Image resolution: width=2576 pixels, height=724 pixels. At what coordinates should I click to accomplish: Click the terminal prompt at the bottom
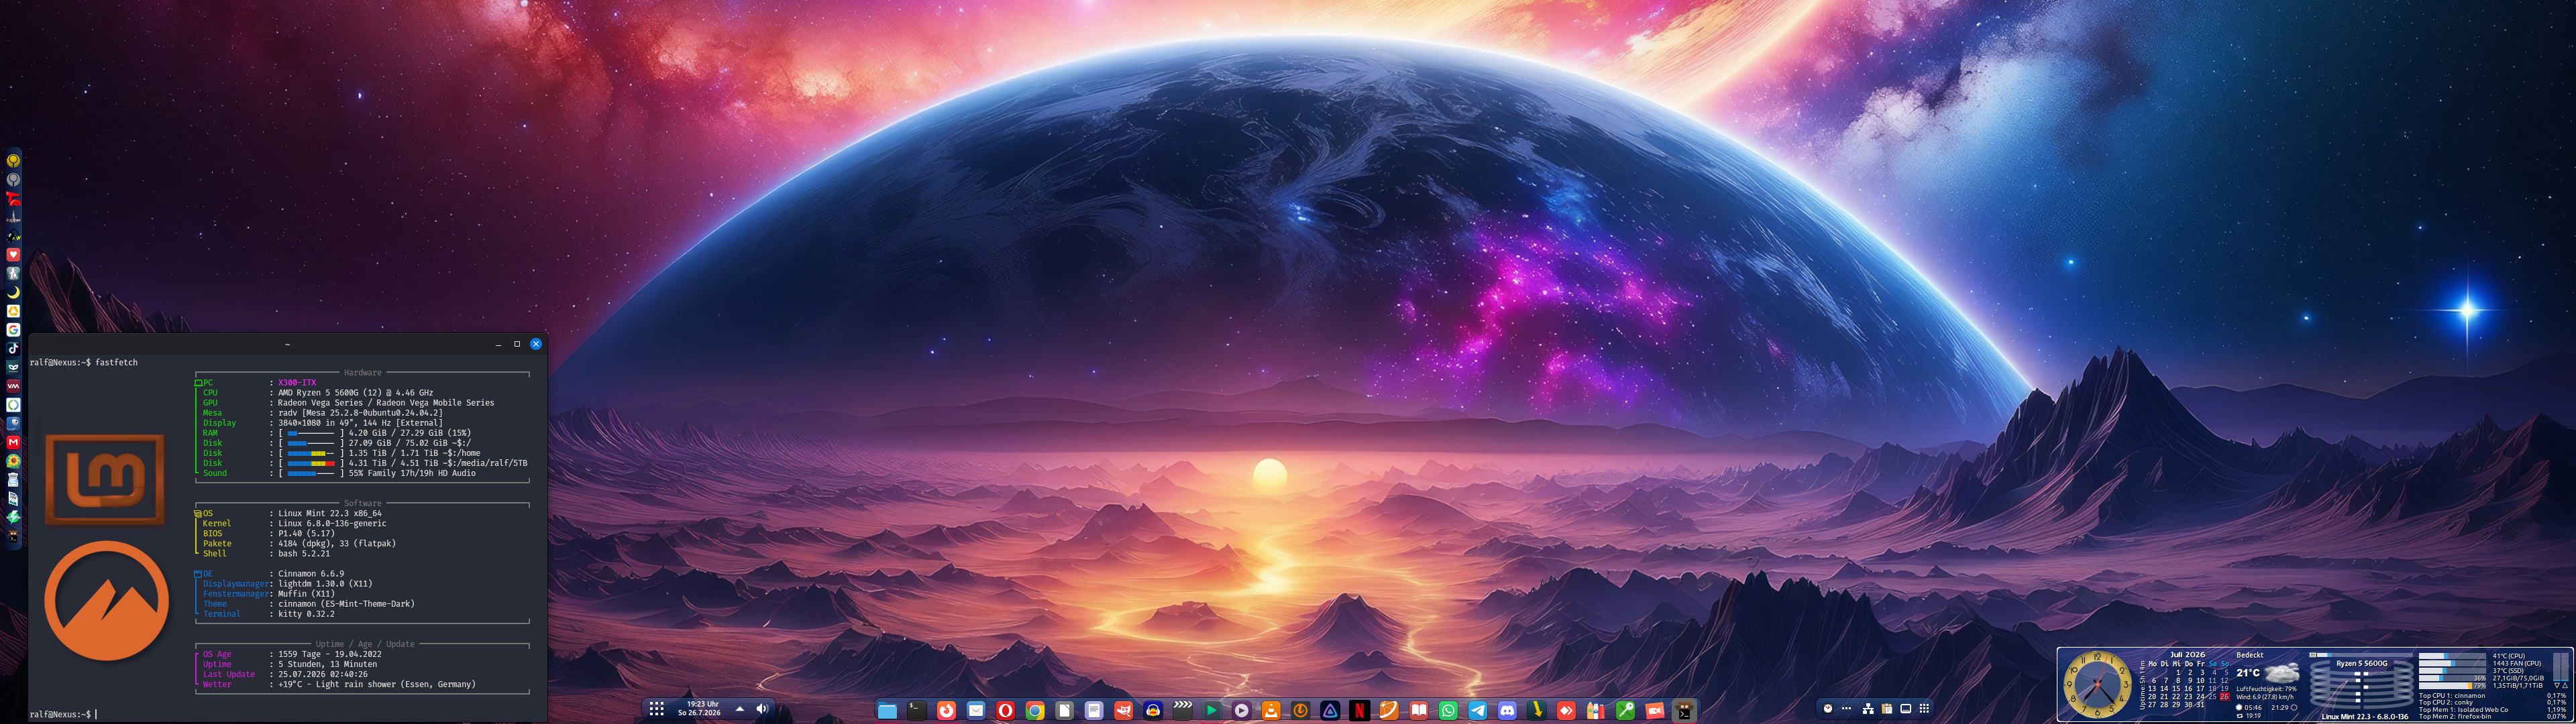(x=62, y=714)
